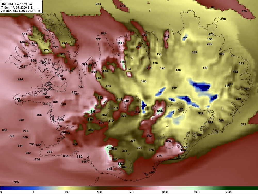Click the map value 360
The height and width of the screenshot is (194, 258).
pos(174,88)
